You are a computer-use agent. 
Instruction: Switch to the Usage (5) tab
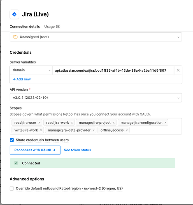click(52, 27)
